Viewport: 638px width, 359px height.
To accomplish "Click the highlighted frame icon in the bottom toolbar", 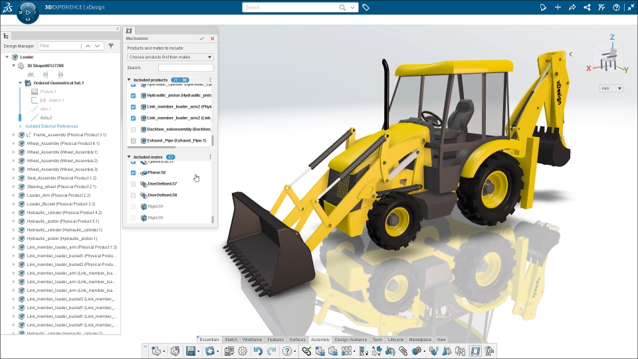I will click(475, 351).
